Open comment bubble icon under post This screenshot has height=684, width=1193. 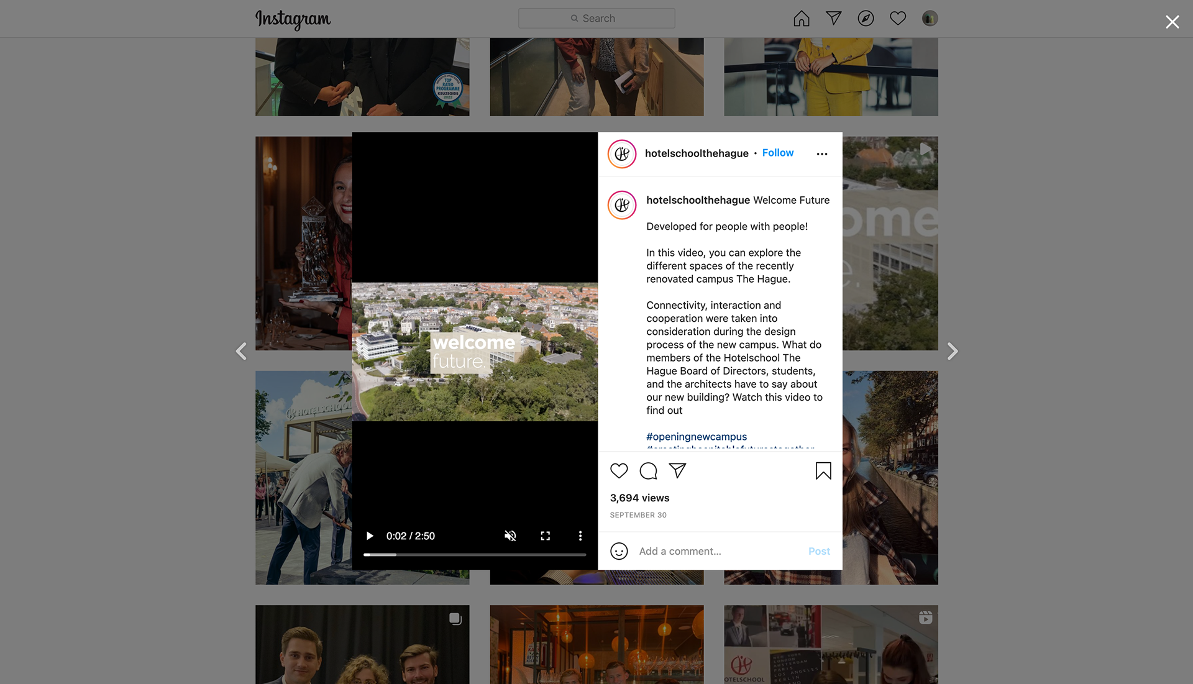648,471
